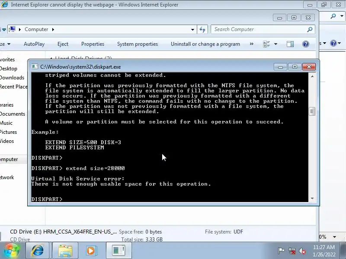Screen dimensions: 346x259
Task: Open the taskbar clock showing 11:27 AM
Action: 324,251
